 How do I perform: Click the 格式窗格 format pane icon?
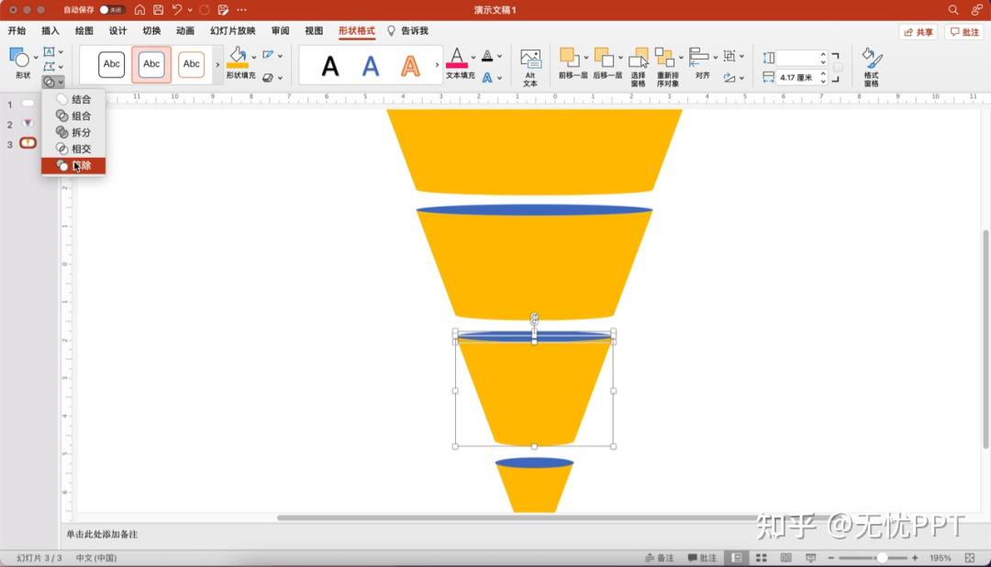pyautogui.click(x=872, y=66)
